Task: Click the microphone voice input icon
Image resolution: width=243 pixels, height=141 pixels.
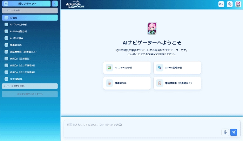Action: [x=225, y=132]
